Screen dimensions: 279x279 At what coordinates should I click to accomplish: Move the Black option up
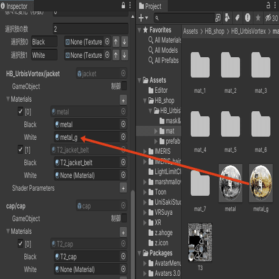coord(116,42)
